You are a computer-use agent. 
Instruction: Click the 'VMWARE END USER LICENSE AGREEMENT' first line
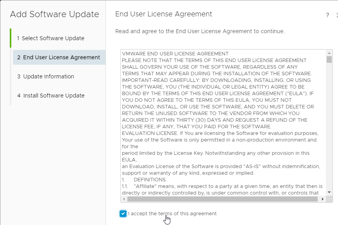175,53
